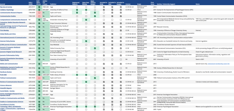Viewport: 234px width, 111px height.
Task: Open the Collabra: Psychology journal link
Action: tap(8, 10)
